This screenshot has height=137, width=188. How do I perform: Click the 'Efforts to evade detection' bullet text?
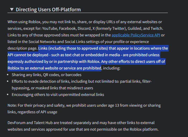(x=82, y=85)
